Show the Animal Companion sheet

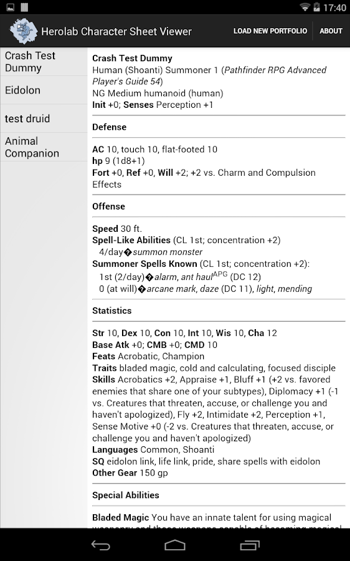[x=44, y=147]
